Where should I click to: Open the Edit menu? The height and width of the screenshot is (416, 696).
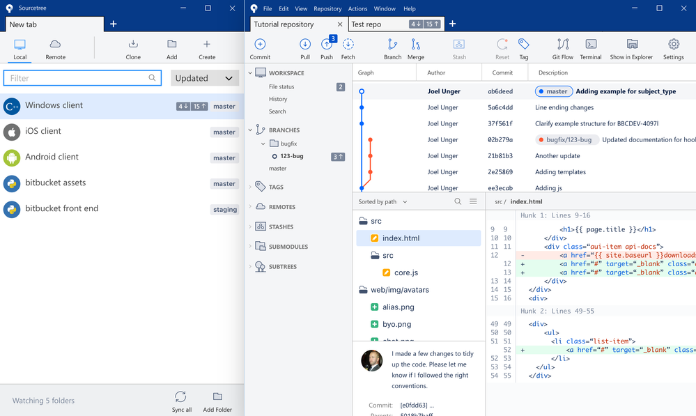[x=284, y=9]
